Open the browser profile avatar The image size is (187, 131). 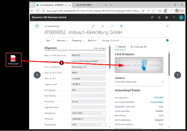pyautogui.click(x=165, y=11)
